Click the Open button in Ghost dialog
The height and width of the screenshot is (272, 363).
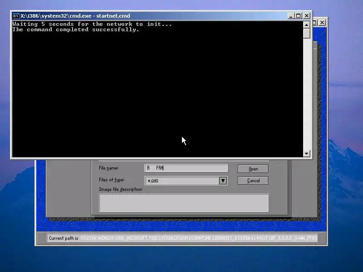253,169
